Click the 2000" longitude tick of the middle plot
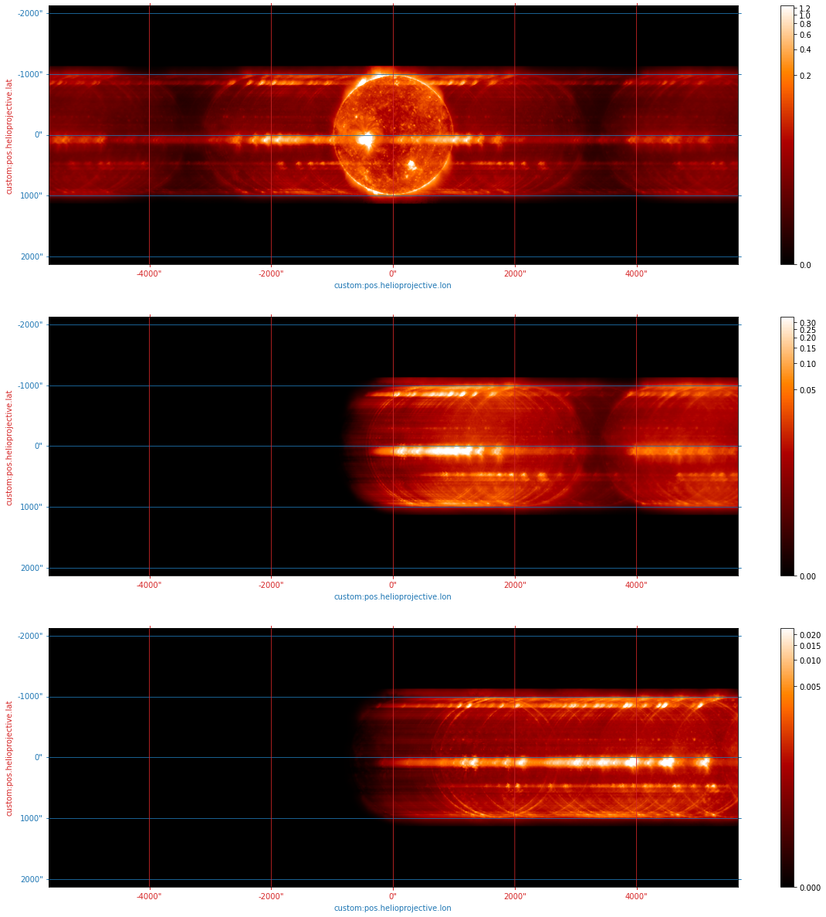 514,585
